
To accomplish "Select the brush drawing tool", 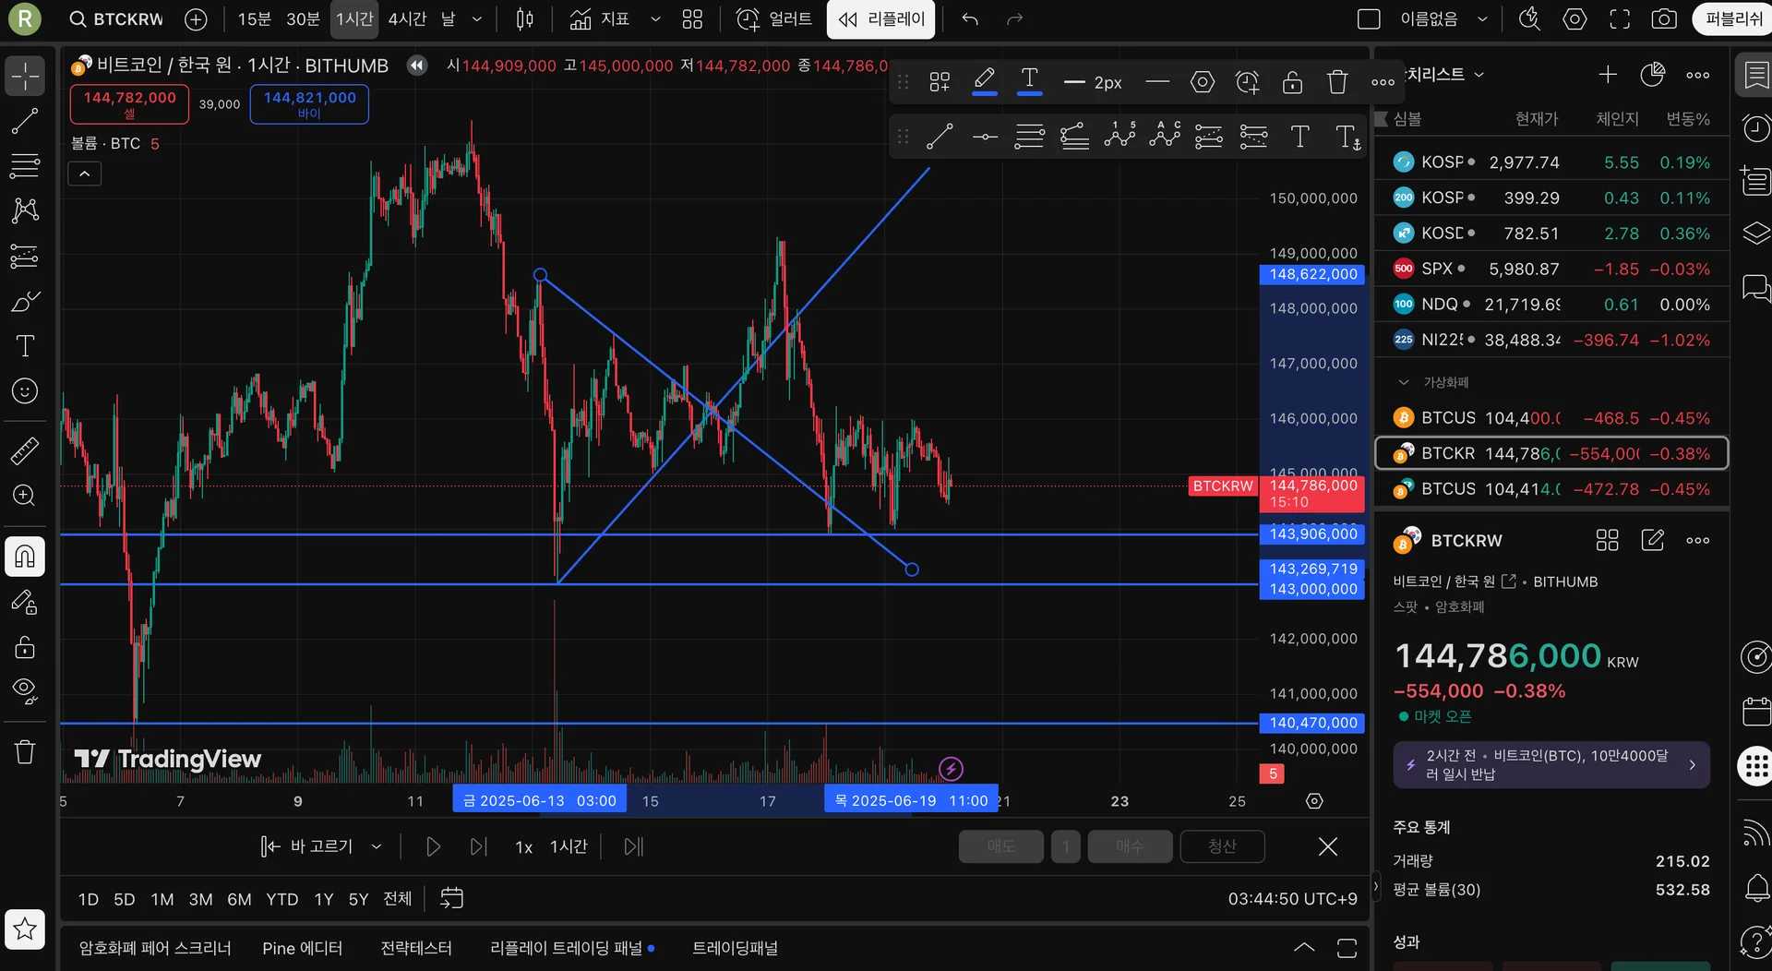I will (x=25, y=301).
